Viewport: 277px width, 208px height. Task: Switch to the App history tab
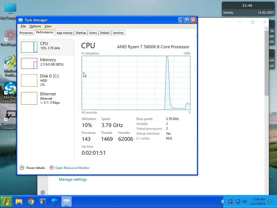(x=64, y=33)
